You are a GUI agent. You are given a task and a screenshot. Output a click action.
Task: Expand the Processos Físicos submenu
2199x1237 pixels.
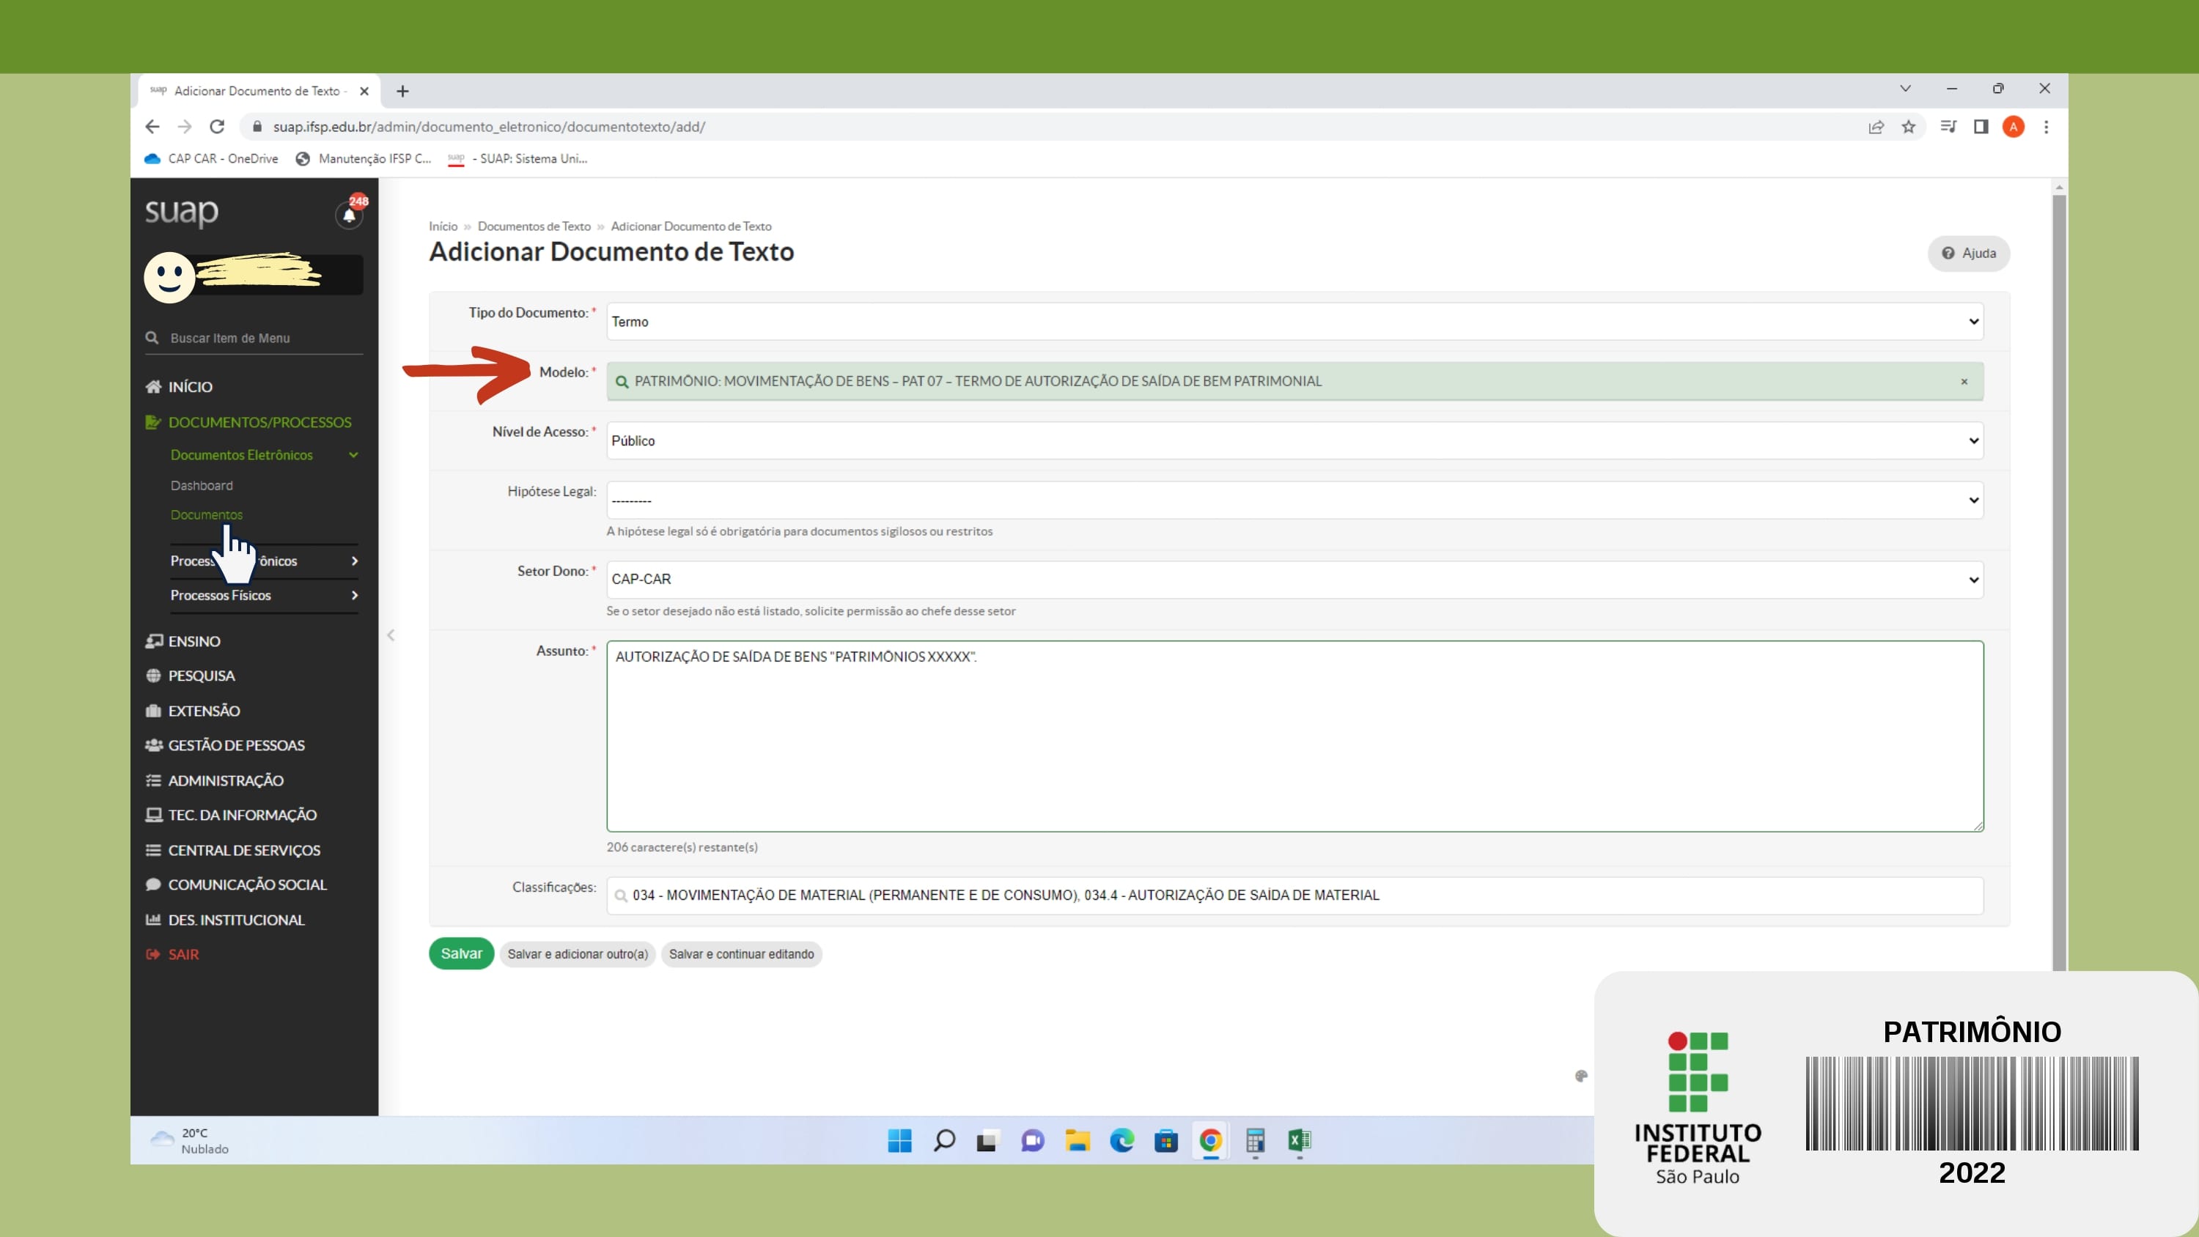pos(264,596)
